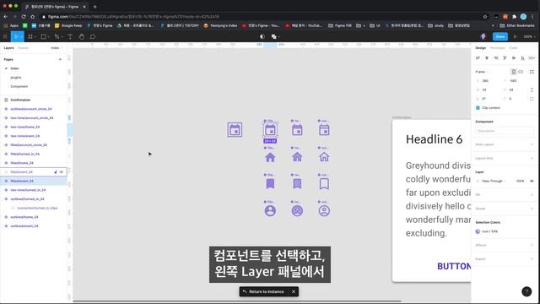The image size is (540, 304).
Task: Click the mask/contrast icon in top toolbar
Action: [x=262, y=36]
